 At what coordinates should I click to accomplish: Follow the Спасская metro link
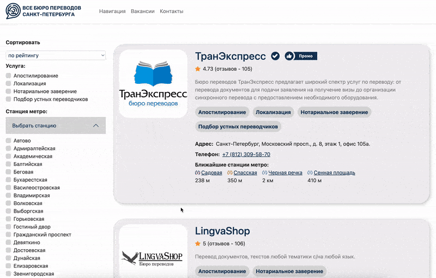(x=245, y=172)
